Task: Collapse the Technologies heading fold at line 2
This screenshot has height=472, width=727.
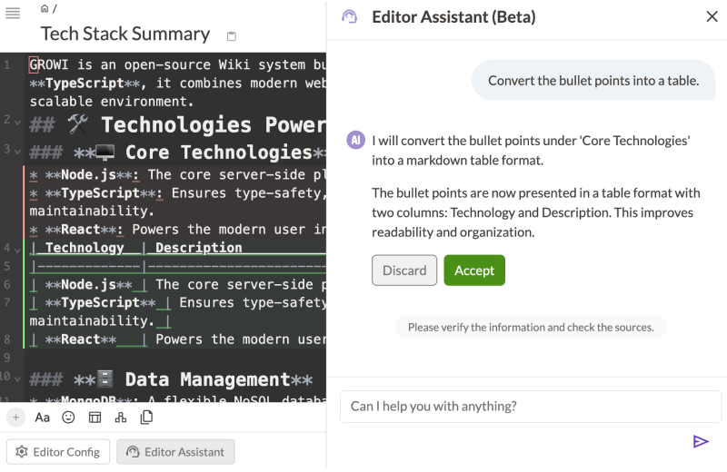Action: pyautogui.click(x=17, y=120)
